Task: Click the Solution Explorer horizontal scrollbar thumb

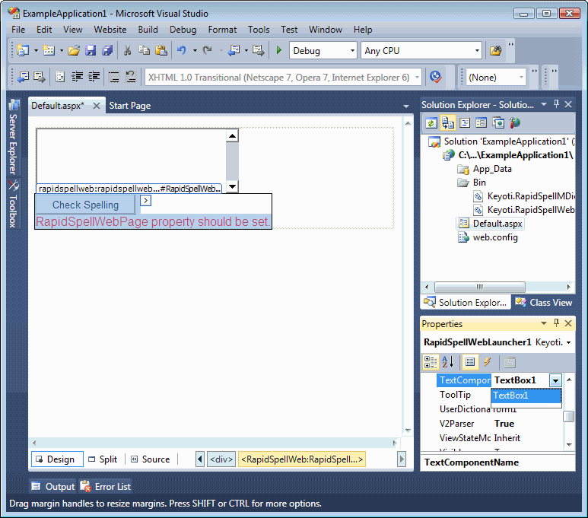Action: [x=480, y=287]
